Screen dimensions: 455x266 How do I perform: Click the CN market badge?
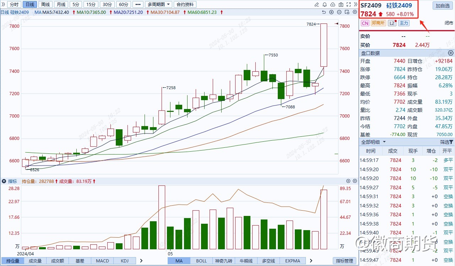(365, 23)
